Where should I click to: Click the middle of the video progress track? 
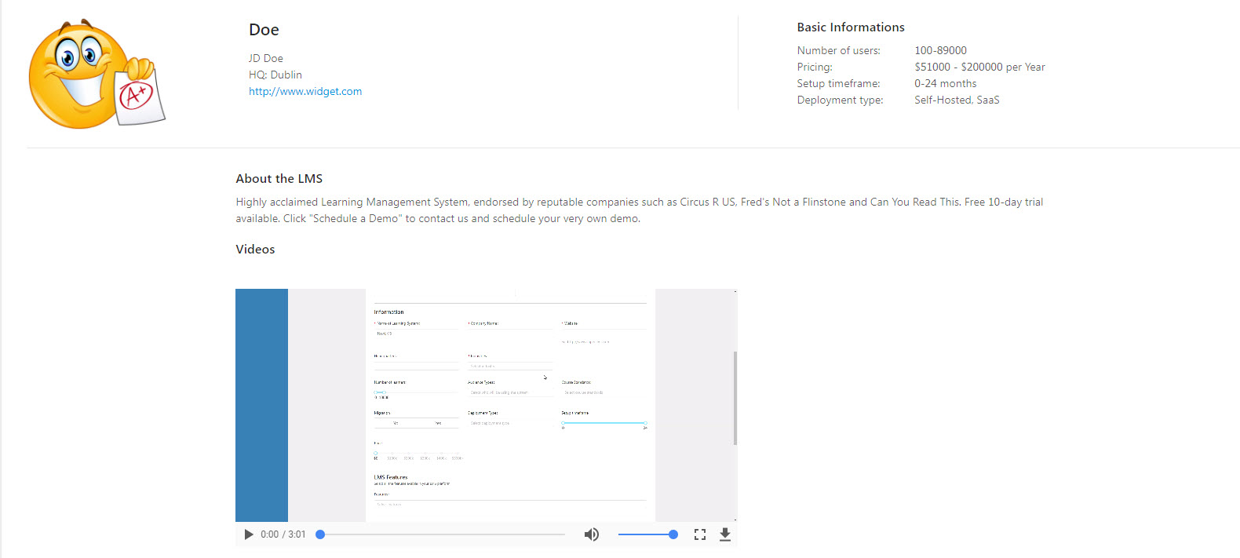(443, 534)
